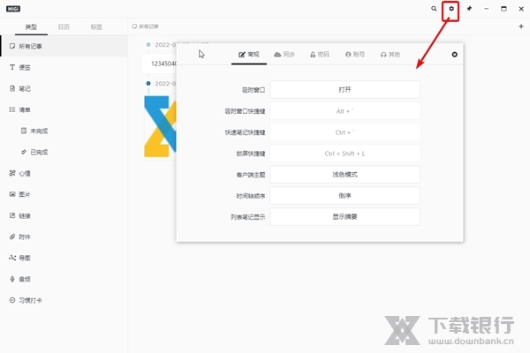The image size is (530, 353).
Task: Open the 密码 password tab
Action: 320,55
